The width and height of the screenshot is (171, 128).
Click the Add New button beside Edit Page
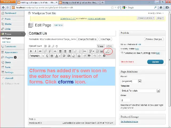click(58, 25)
